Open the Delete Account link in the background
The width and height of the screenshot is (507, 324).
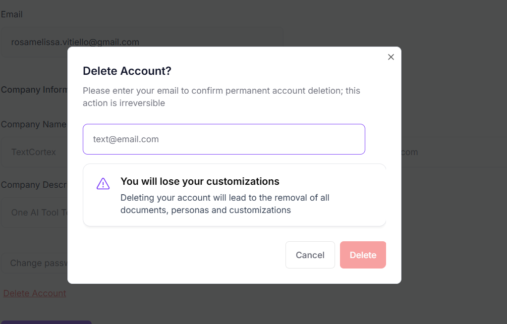pyautogui.click(x=34, y=293)
